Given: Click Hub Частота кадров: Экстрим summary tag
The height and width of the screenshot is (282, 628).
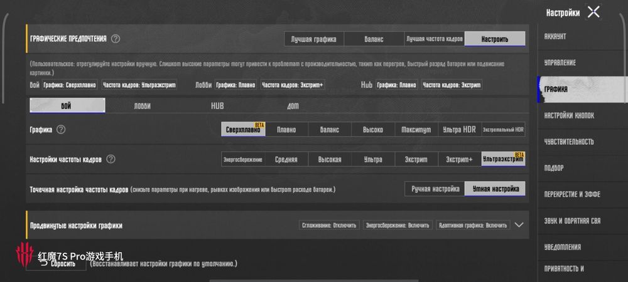Looking at the screenshot, I should (452, 85).
